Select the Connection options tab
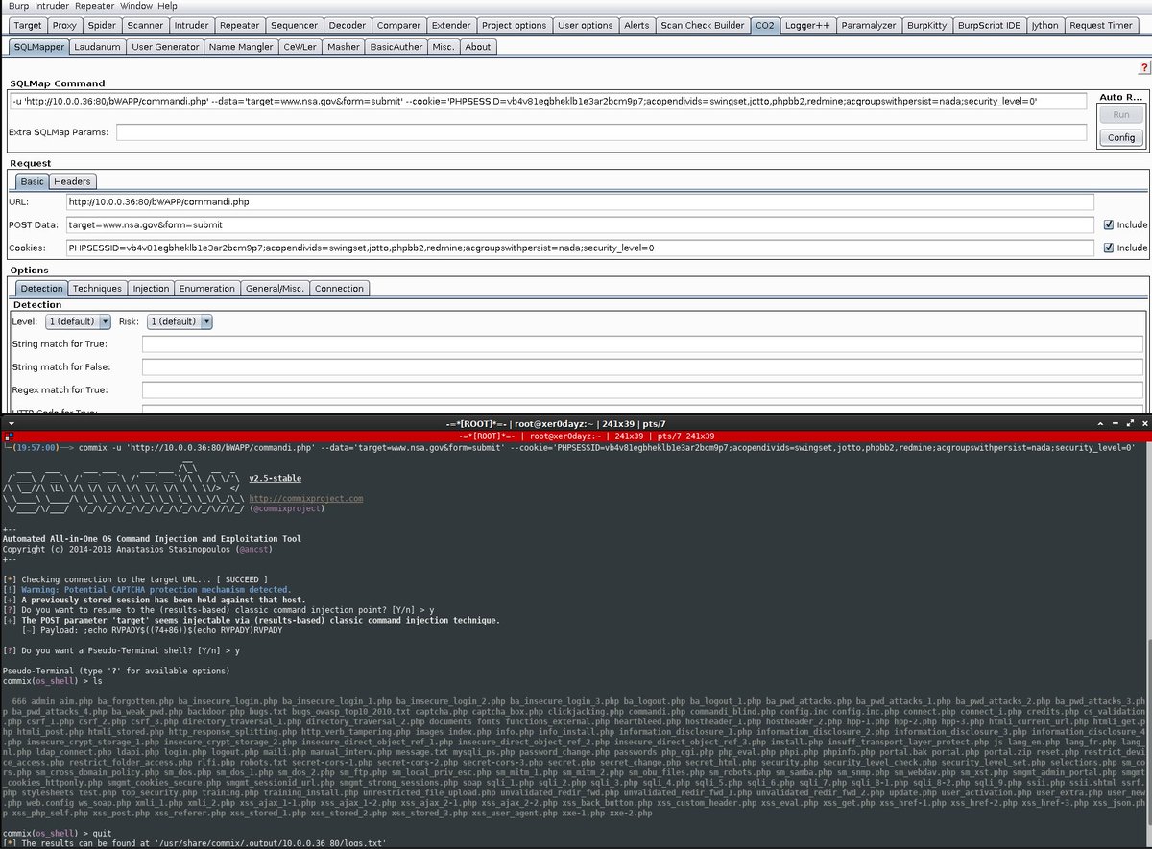This screenshot has height=849, width=1152. (340, 288)
